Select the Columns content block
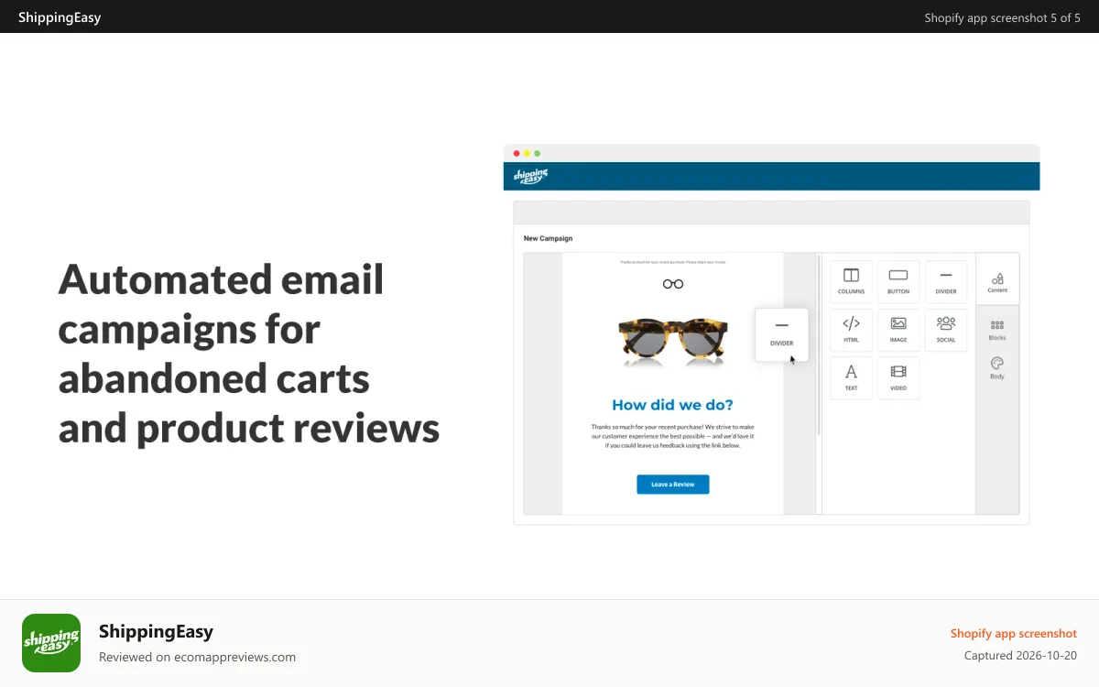The height and width of the screenshot is (687, 1099). coord(851,281)
